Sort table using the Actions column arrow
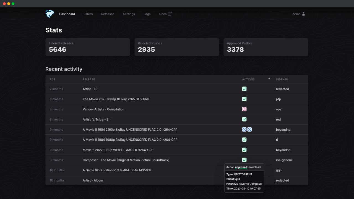 [269, 79]
